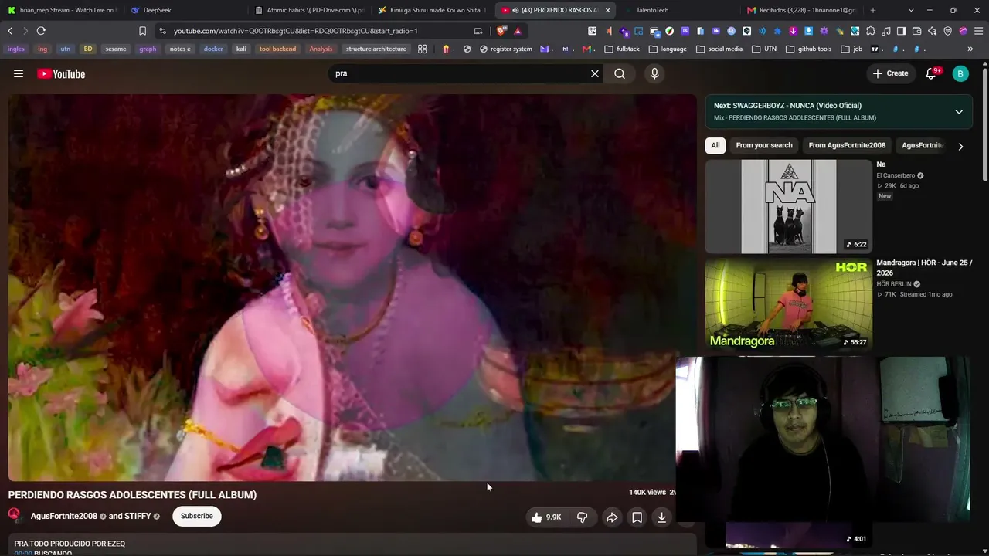
Task: Select the All filter chip
Action: (715, 145)
